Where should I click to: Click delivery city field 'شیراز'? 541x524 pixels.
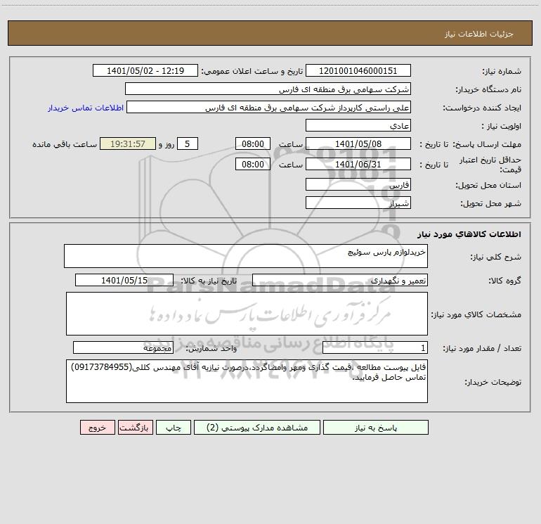[358, 203]
